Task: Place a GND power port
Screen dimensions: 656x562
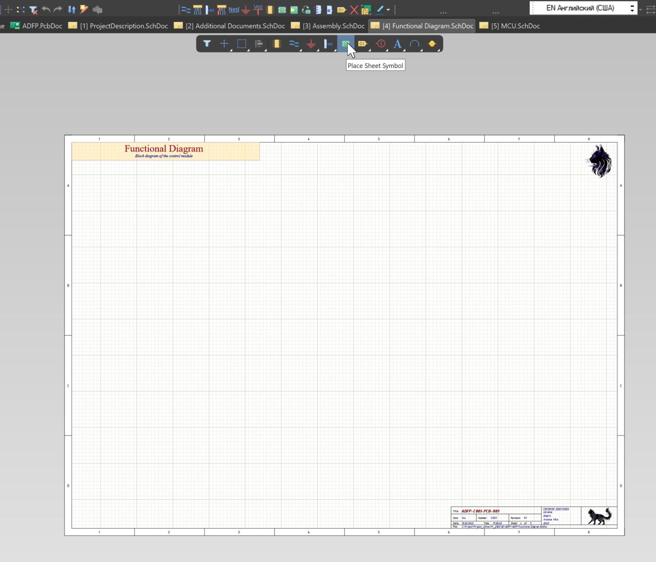Action: point(246,9)
